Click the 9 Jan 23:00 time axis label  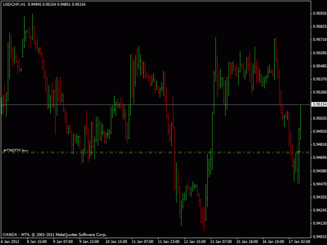(89, 242)
